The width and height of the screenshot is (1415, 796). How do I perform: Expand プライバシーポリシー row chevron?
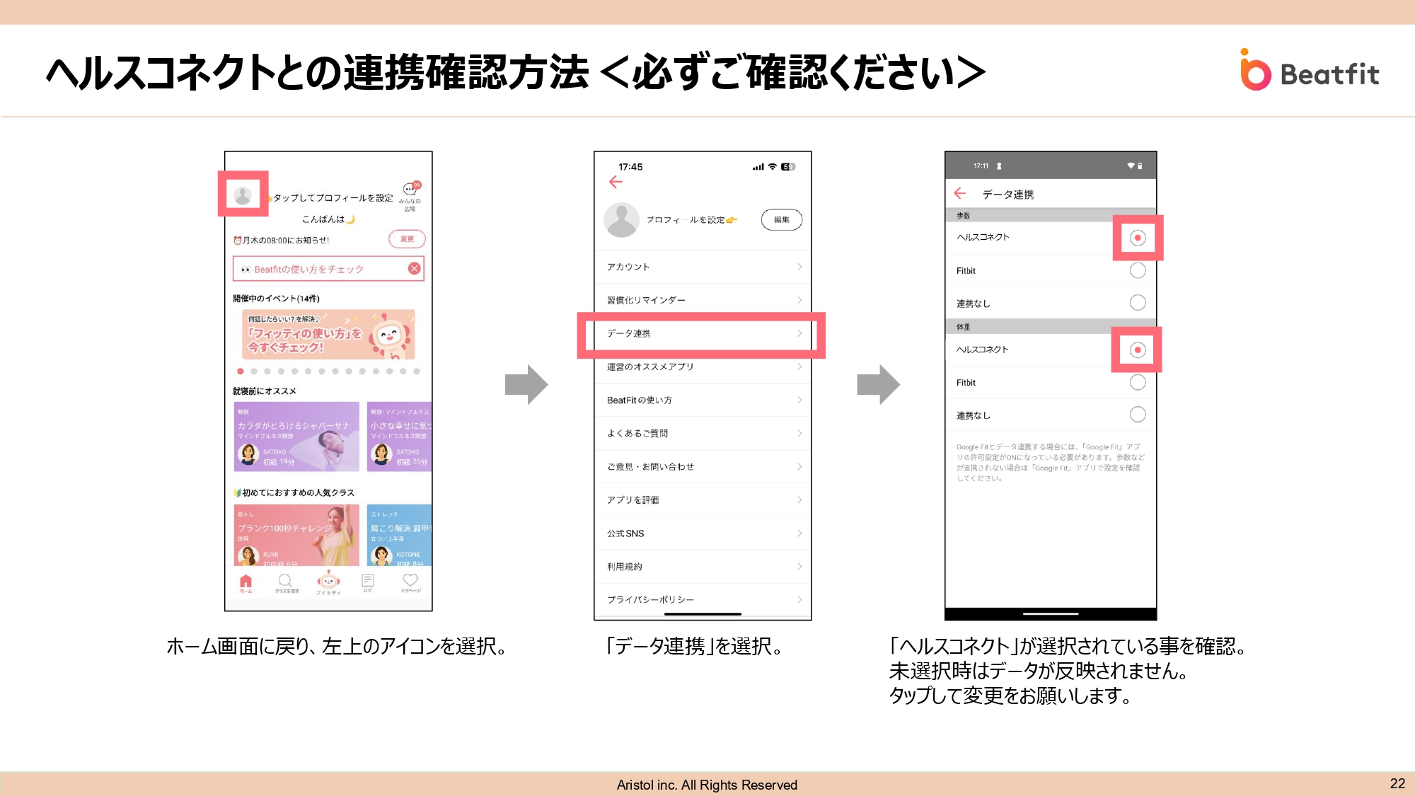point(799,599)
